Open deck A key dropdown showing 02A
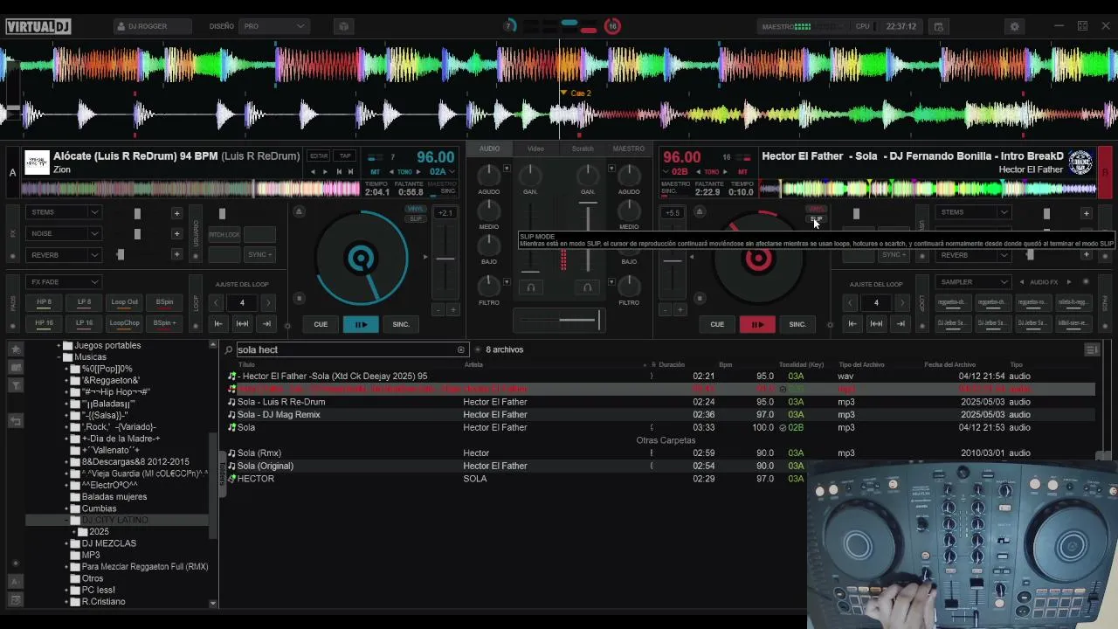Viewport: 1118px width, 629px height. 441,172
